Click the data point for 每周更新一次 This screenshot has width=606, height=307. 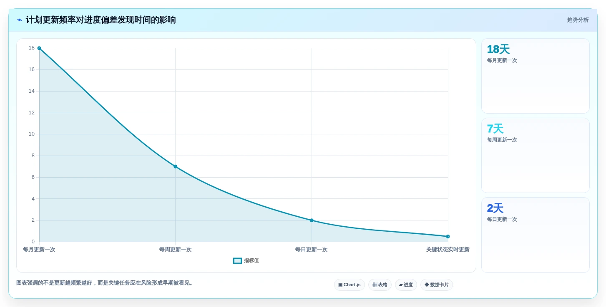(x=176, y=166)
